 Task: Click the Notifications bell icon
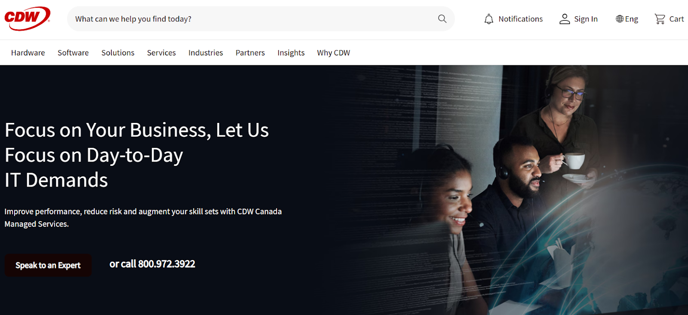[489, 19]
